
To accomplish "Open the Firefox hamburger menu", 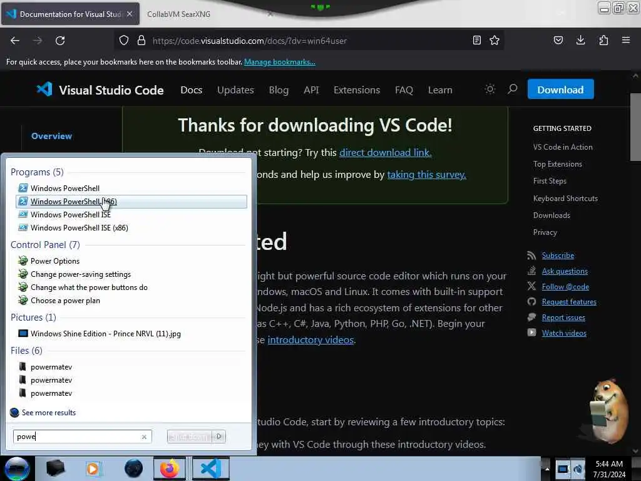I will [626, 40].
